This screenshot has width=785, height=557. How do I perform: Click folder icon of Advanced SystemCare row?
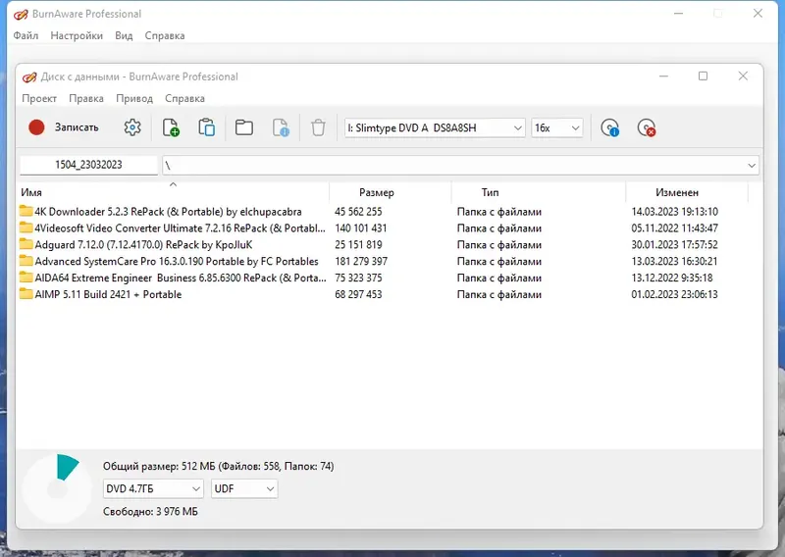click(26, 260)
